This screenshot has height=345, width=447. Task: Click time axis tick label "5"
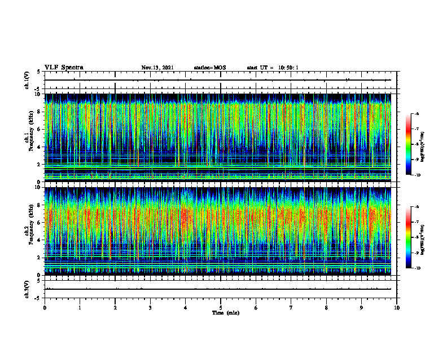tap(221, 308)
